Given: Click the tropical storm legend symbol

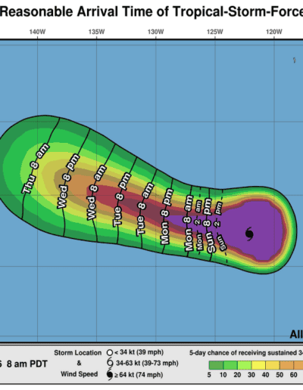Looking at the screenshot, I should 110,363.
